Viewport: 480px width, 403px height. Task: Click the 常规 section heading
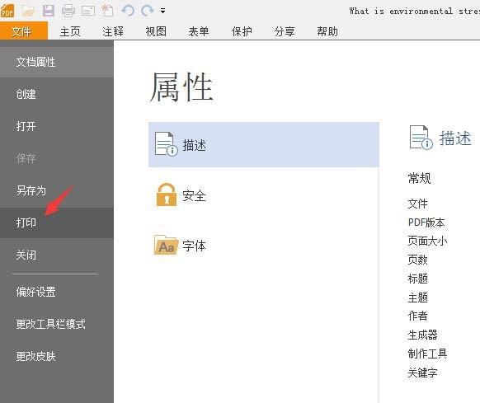click(420, 178)
